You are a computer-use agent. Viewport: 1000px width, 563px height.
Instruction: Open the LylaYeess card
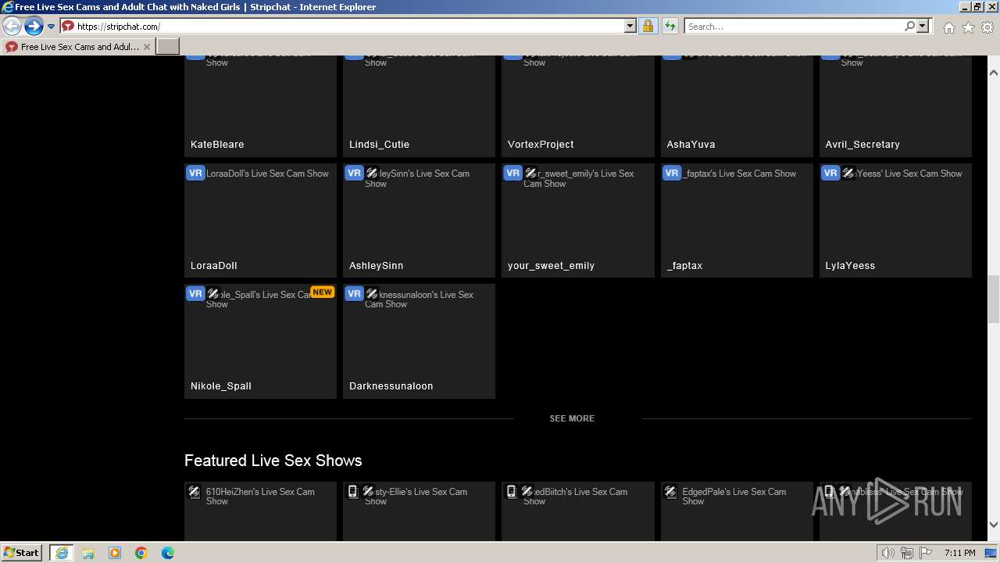point(895,221)
